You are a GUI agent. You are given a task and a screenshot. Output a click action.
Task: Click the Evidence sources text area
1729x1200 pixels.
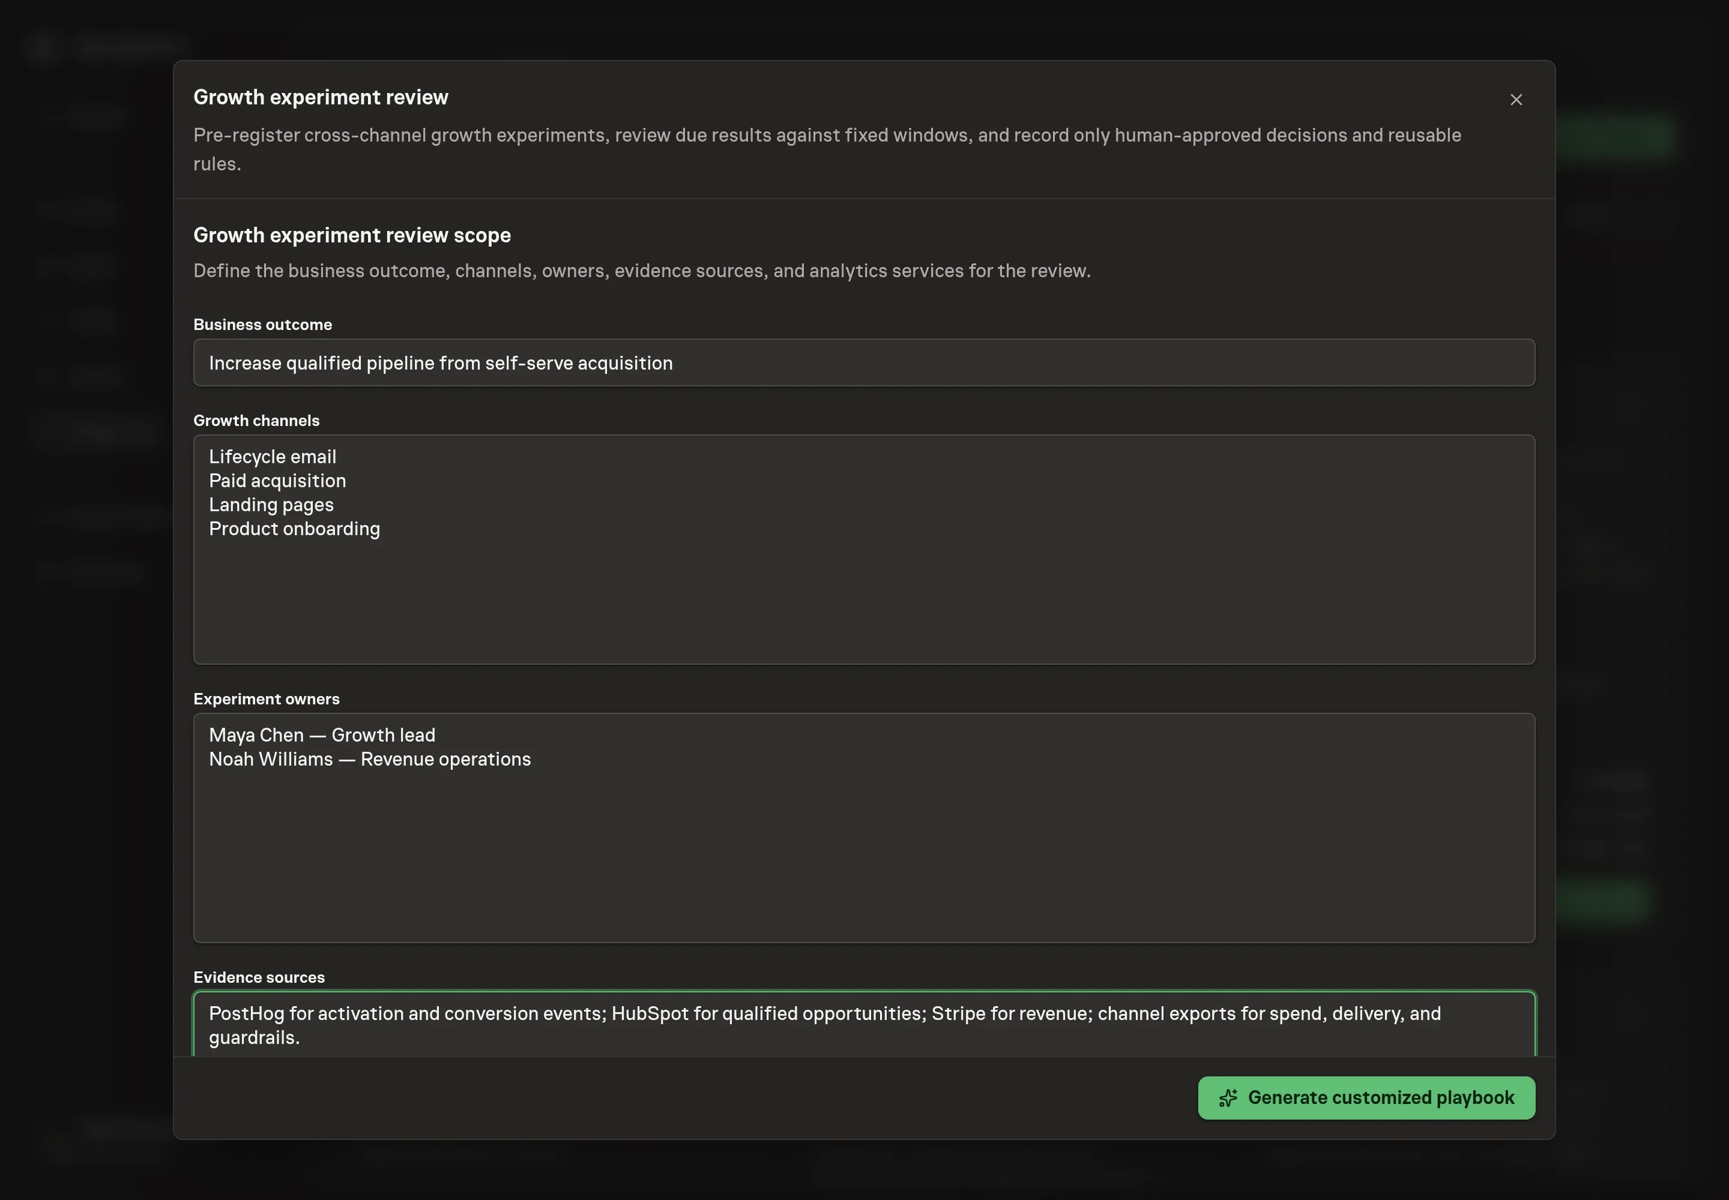(864, 1024)
